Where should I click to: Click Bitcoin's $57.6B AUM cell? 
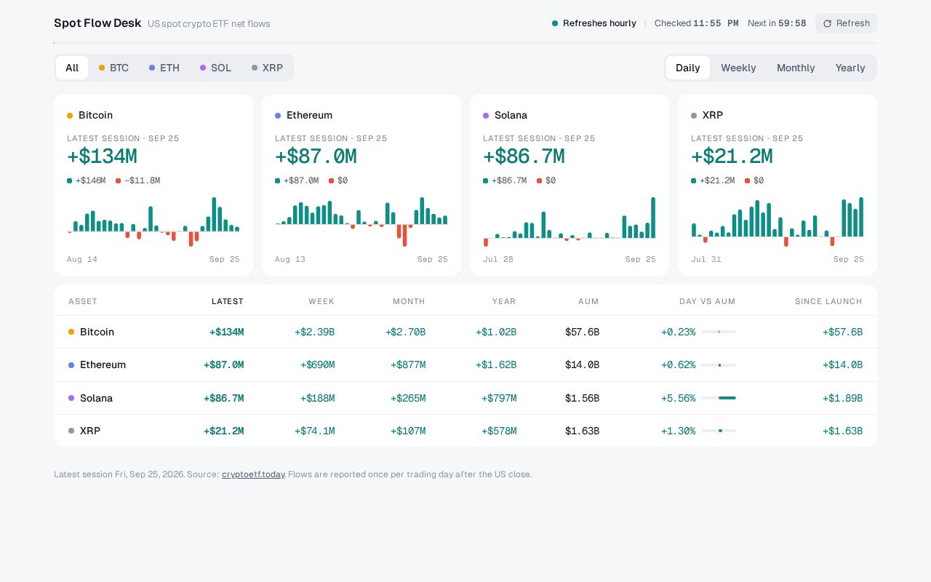coord(583,332)
